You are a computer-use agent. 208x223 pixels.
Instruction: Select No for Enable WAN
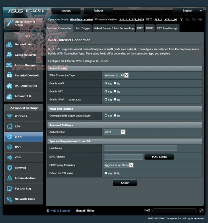pos(115,83)
